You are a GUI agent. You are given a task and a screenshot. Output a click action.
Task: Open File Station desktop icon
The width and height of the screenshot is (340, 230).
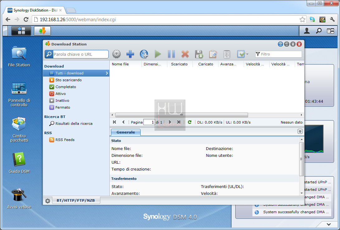pyautogui.click(x=19, y=56)
